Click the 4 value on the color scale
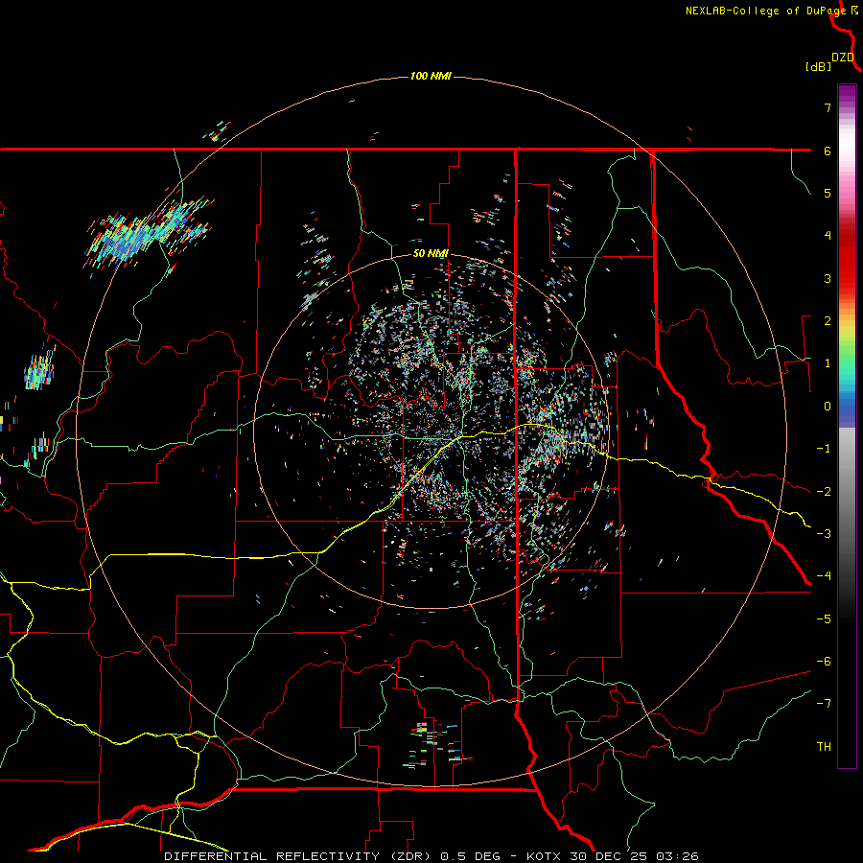The width and height of the screenshot is (863, 863). [x=828, y=236]
